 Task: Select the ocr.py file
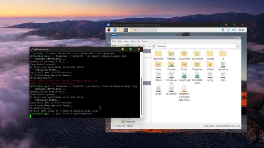pos(210,77)
